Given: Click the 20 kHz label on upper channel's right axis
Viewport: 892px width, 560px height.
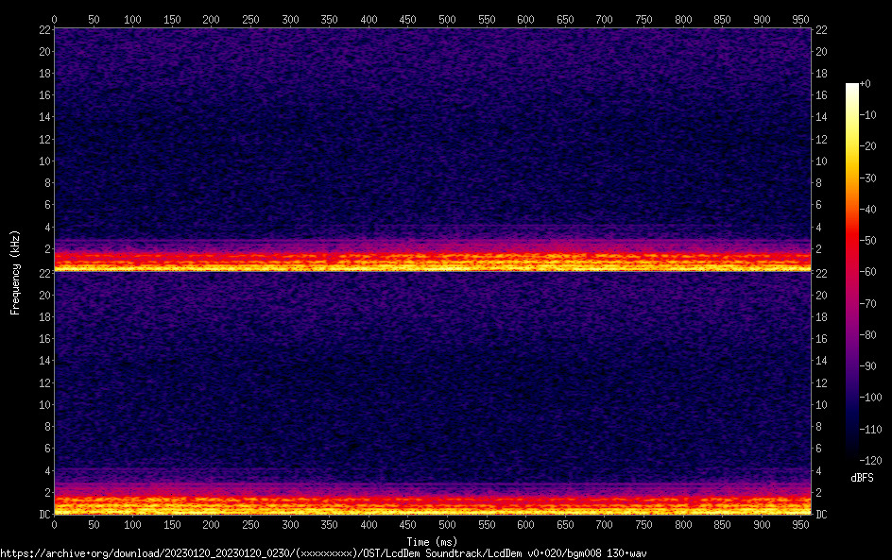Looking at the screenshot, I should (821, 52).
